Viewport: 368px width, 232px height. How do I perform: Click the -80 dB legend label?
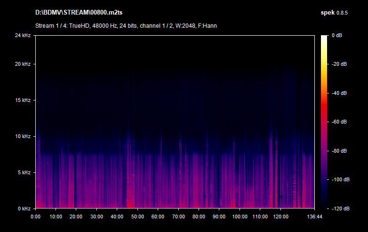pyautogui.click(x=338, y=151)
